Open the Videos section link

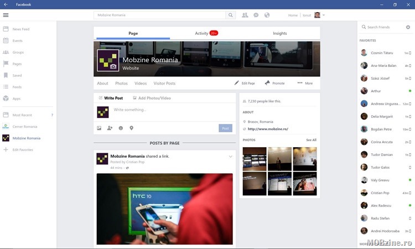(x=141, y=84)
